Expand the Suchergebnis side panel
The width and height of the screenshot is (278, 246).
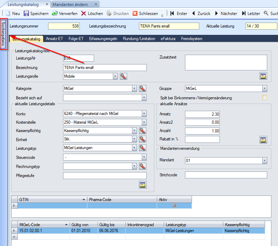pyautogui.click(x=3, y=34)
